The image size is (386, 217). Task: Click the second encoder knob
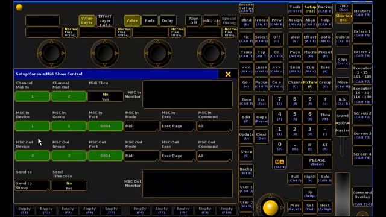pyautogui.click(x=105, y=53)
